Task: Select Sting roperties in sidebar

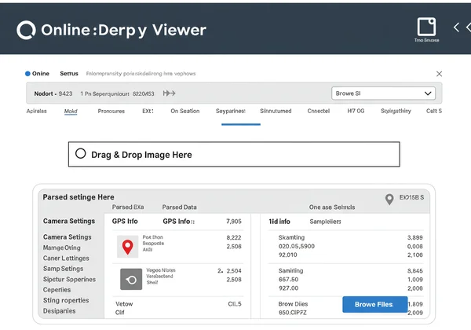Action: coord(66,301)
